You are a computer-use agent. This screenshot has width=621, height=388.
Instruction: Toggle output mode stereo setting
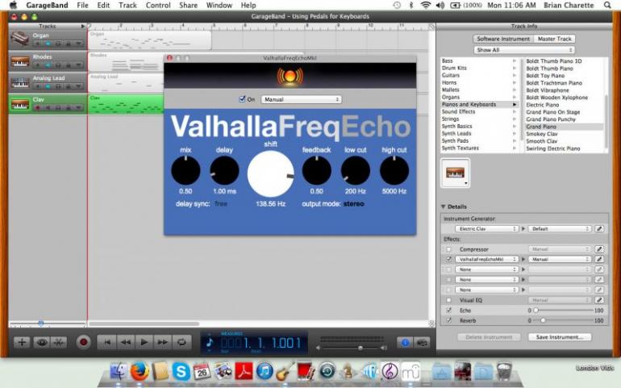pyautogui.click(x=354, y=204)
